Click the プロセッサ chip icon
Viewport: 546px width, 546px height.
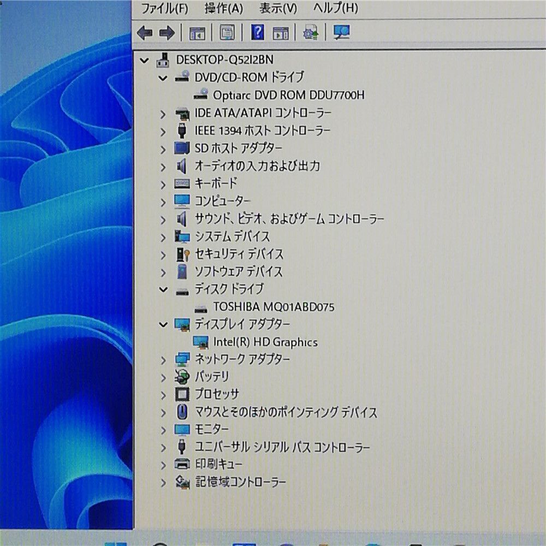(x=182, y=394)
